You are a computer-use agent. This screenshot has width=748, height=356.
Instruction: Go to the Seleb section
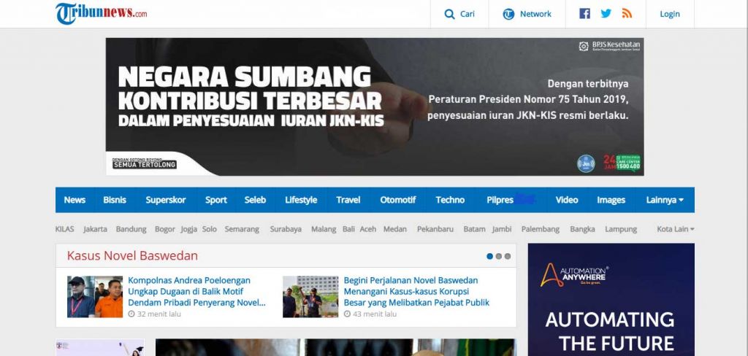pos(255,200)
